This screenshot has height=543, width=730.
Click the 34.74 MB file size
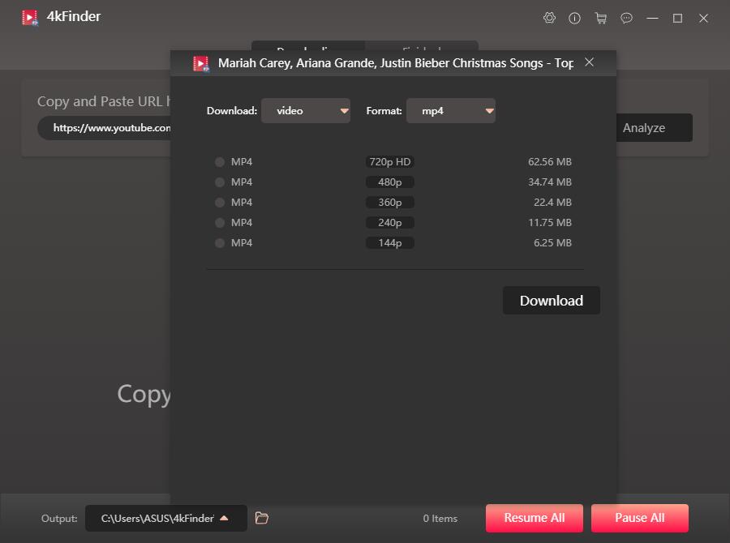[549, 182]
